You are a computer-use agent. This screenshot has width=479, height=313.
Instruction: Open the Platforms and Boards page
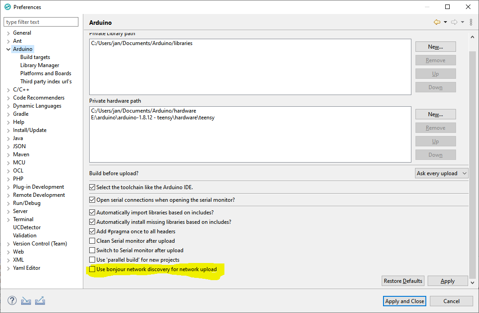tap(46, 73)
